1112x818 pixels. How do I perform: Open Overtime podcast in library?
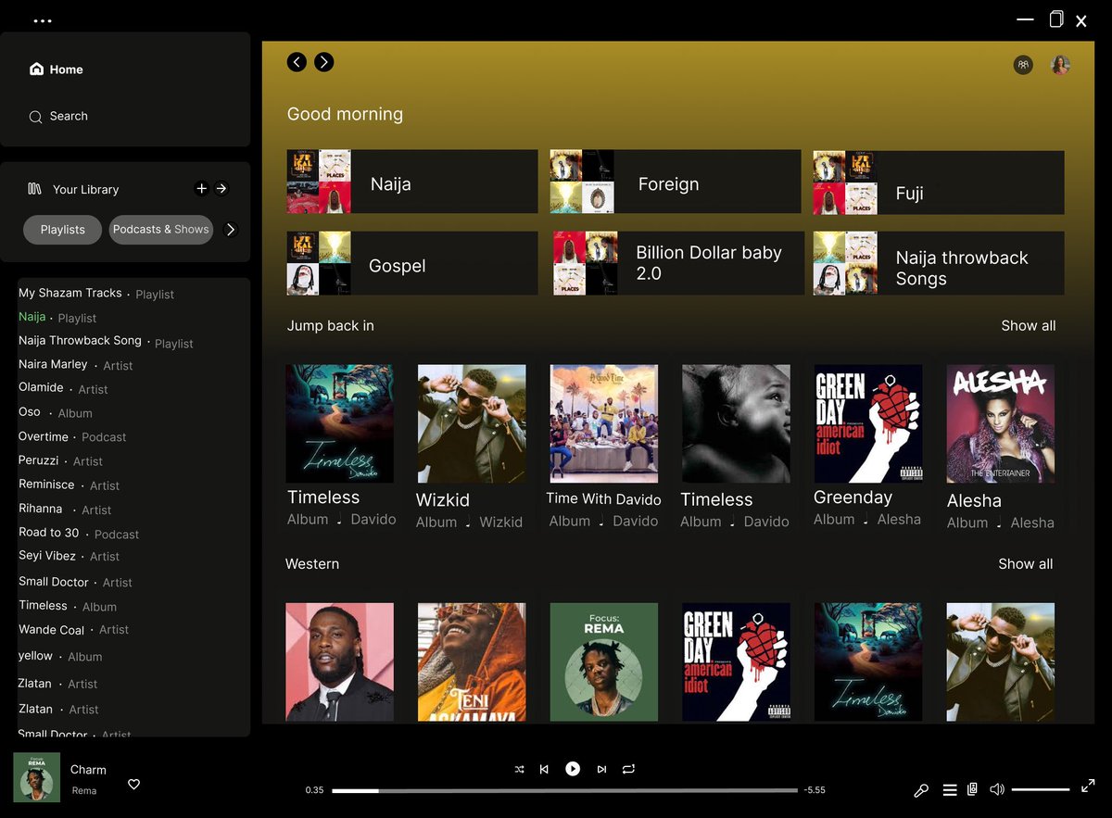coord(72,436)
